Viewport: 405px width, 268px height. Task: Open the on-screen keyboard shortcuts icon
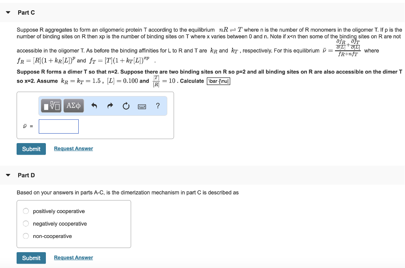[x=142, y=106]
